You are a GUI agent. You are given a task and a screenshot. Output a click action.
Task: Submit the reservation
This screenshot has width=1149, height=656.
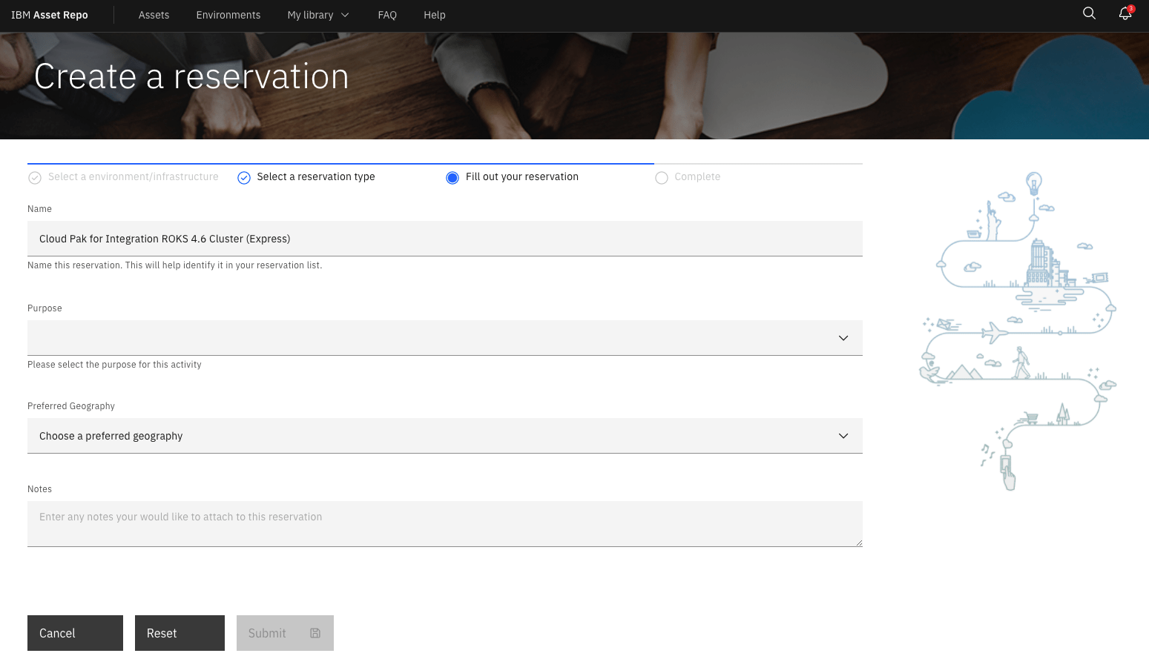pos(285,633)
